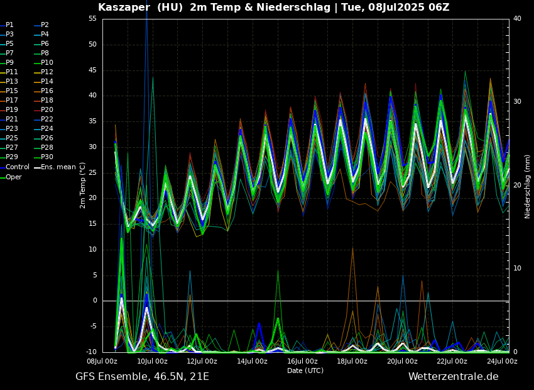Viewport: 534px width, 390px height.
Task: Click the 24Jul 00z date tick
Action: pyautogui.click(x=502, y=361)
